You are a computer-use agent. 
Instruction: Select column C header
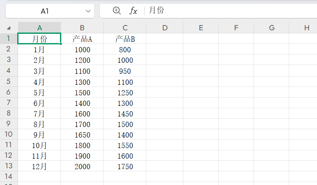(125, 28)
